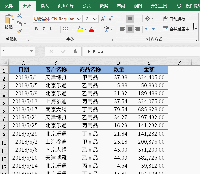Toggle Underline formatting
The image size is (200, 174).
tap(51, 29)
